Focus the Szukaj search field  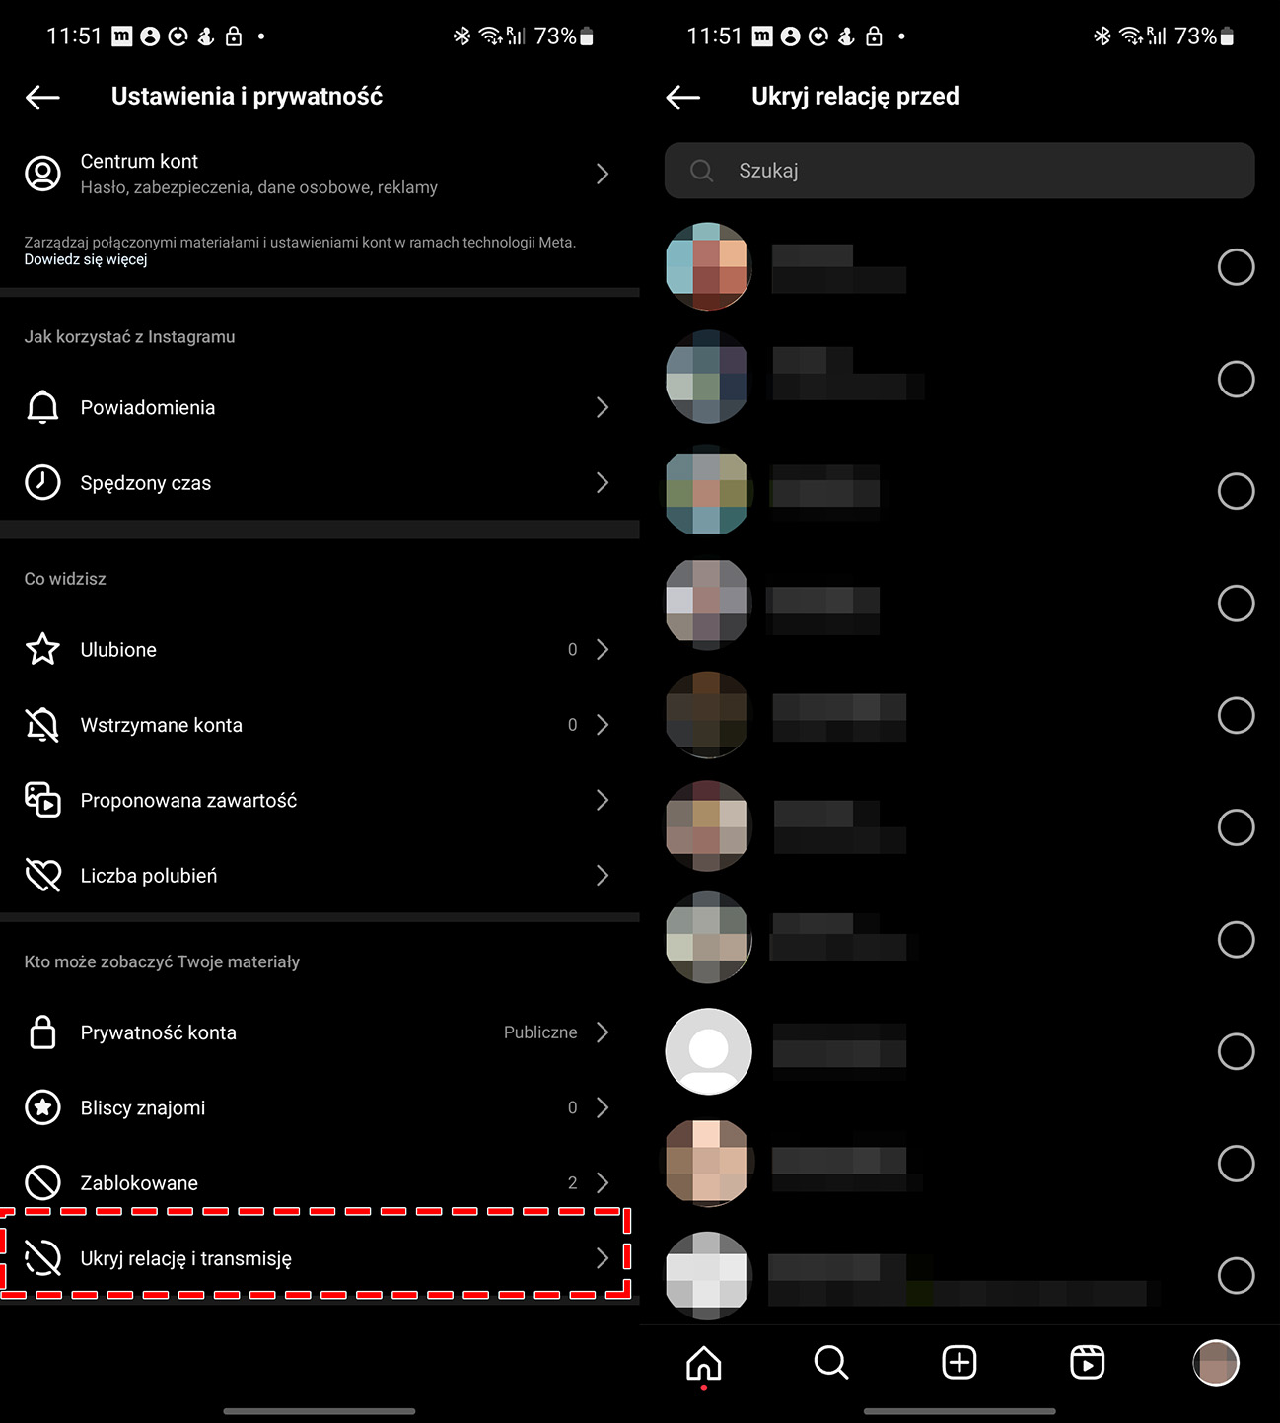pos(960,171)
